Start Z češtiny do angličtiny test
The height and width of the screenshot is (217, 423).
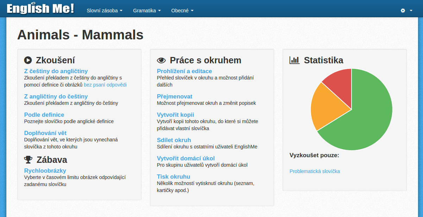coord(56,71)
